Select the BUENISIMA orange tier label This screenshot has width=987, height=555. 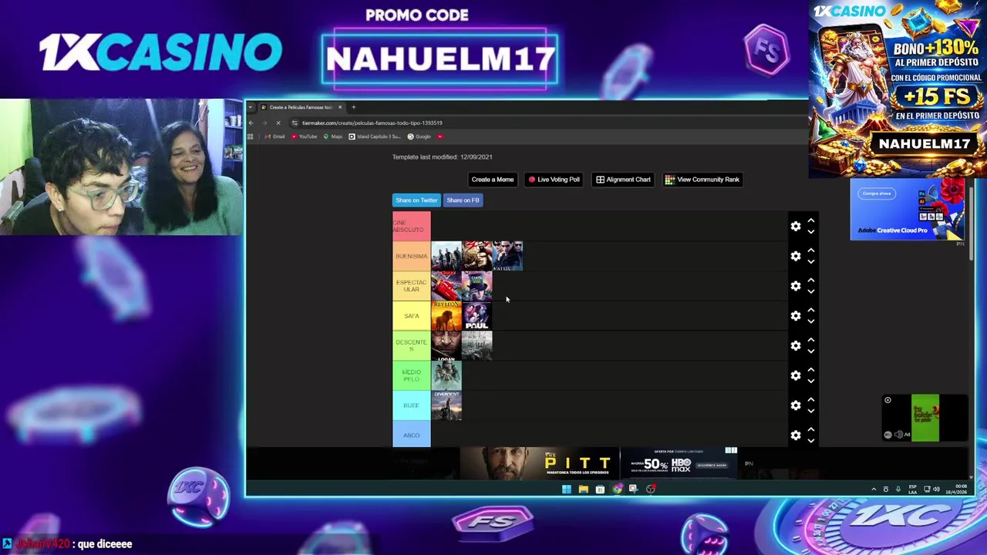pos(411,256)
